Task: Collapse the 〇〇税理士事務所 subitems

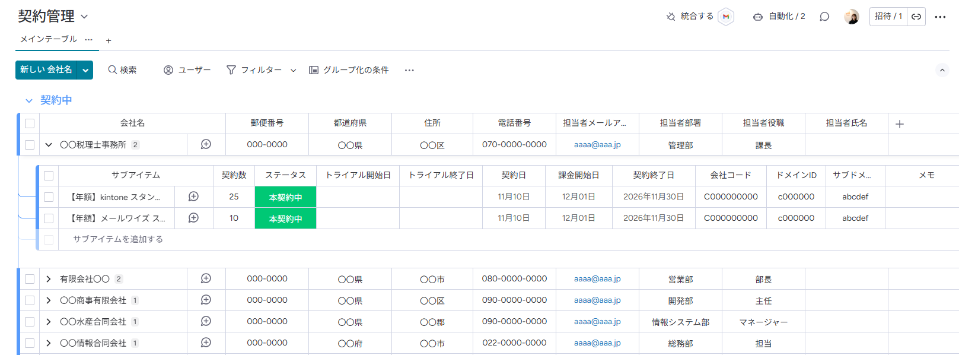Action: coord(49,145)
